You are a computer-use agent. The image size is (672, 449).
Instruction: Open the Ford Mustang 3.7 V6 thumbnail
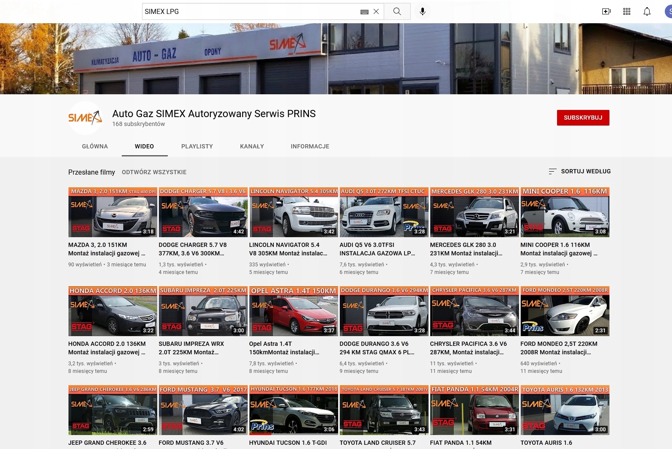click(203, 410)
